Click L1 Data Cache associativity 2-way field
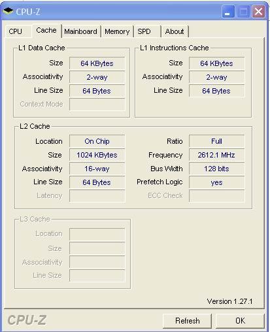Viewport: 270px width, 332px height. click(x=97, y=77)
